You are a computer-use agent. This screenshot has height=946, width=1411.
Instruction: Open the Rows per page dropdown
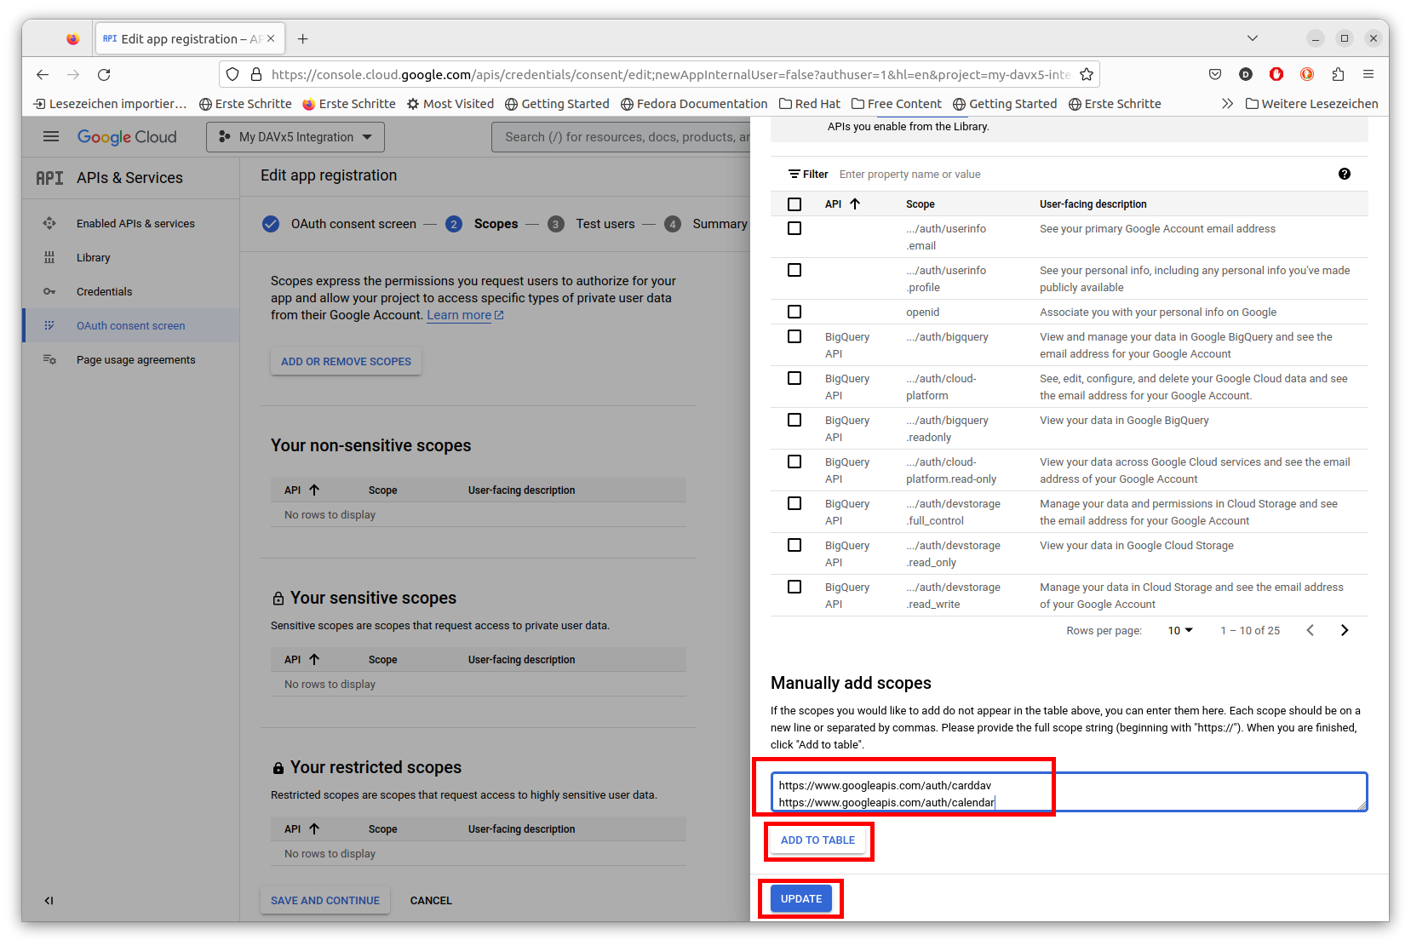click(1180, 630)
